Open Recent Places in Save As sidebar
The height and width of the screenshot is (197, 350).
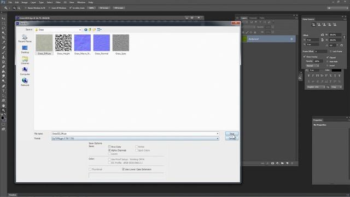(25, 38)
